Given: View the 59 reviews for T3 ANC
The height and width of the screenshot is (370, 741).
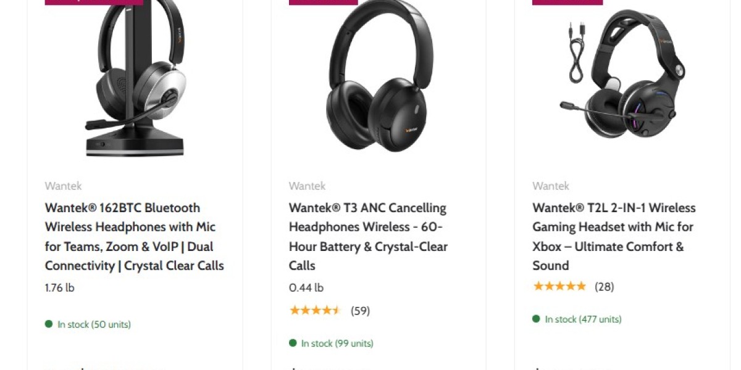Looking at the screenshot, I should (x=360, y=311).
